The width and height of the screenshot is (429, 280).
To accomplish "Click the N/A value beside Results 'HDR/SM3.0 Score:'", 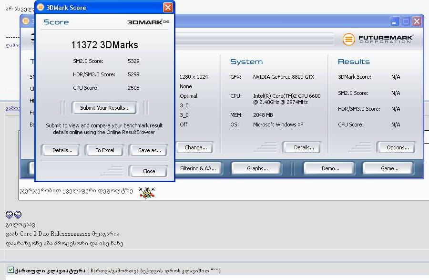I will click(x=396, y=109).
